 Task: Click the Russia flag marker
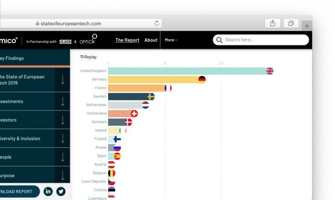[117, 148]
